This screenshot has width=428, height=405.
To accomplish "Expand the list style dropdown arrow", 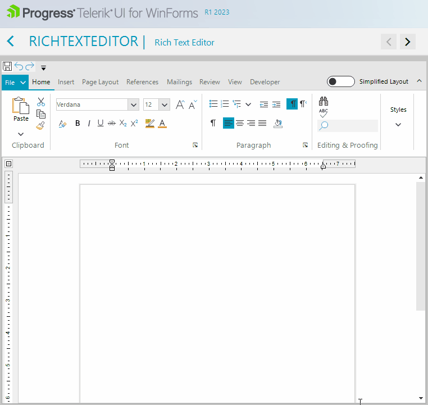I will [248, 104].
